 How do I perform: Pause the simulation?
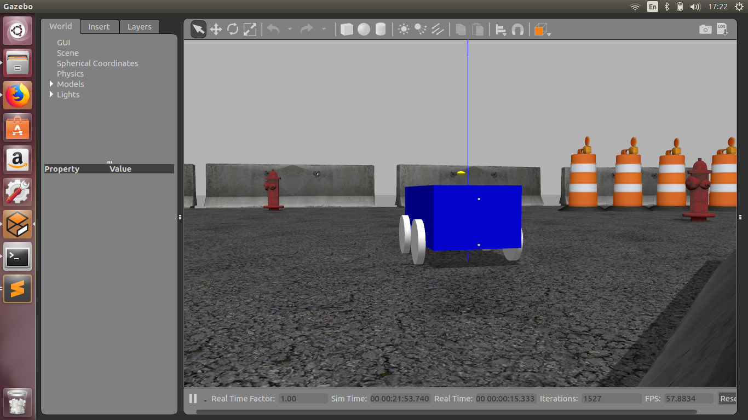[193, 398]
